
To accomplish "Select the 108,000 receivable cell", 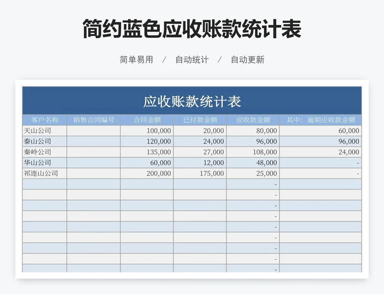I will click(253, 152).
